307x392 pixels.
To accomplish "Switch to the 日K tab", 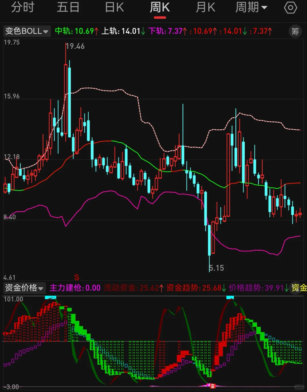I will click(114, 8).
